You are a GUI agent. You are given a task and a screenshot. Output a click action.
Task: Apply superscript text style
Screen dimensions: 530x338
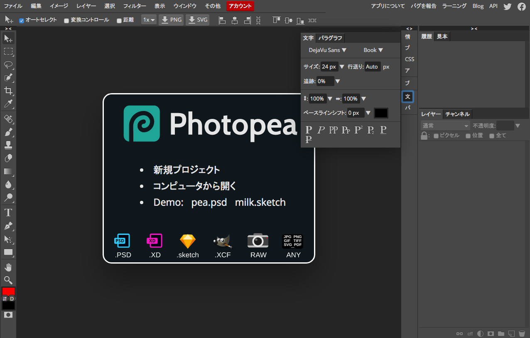point(358,130)
